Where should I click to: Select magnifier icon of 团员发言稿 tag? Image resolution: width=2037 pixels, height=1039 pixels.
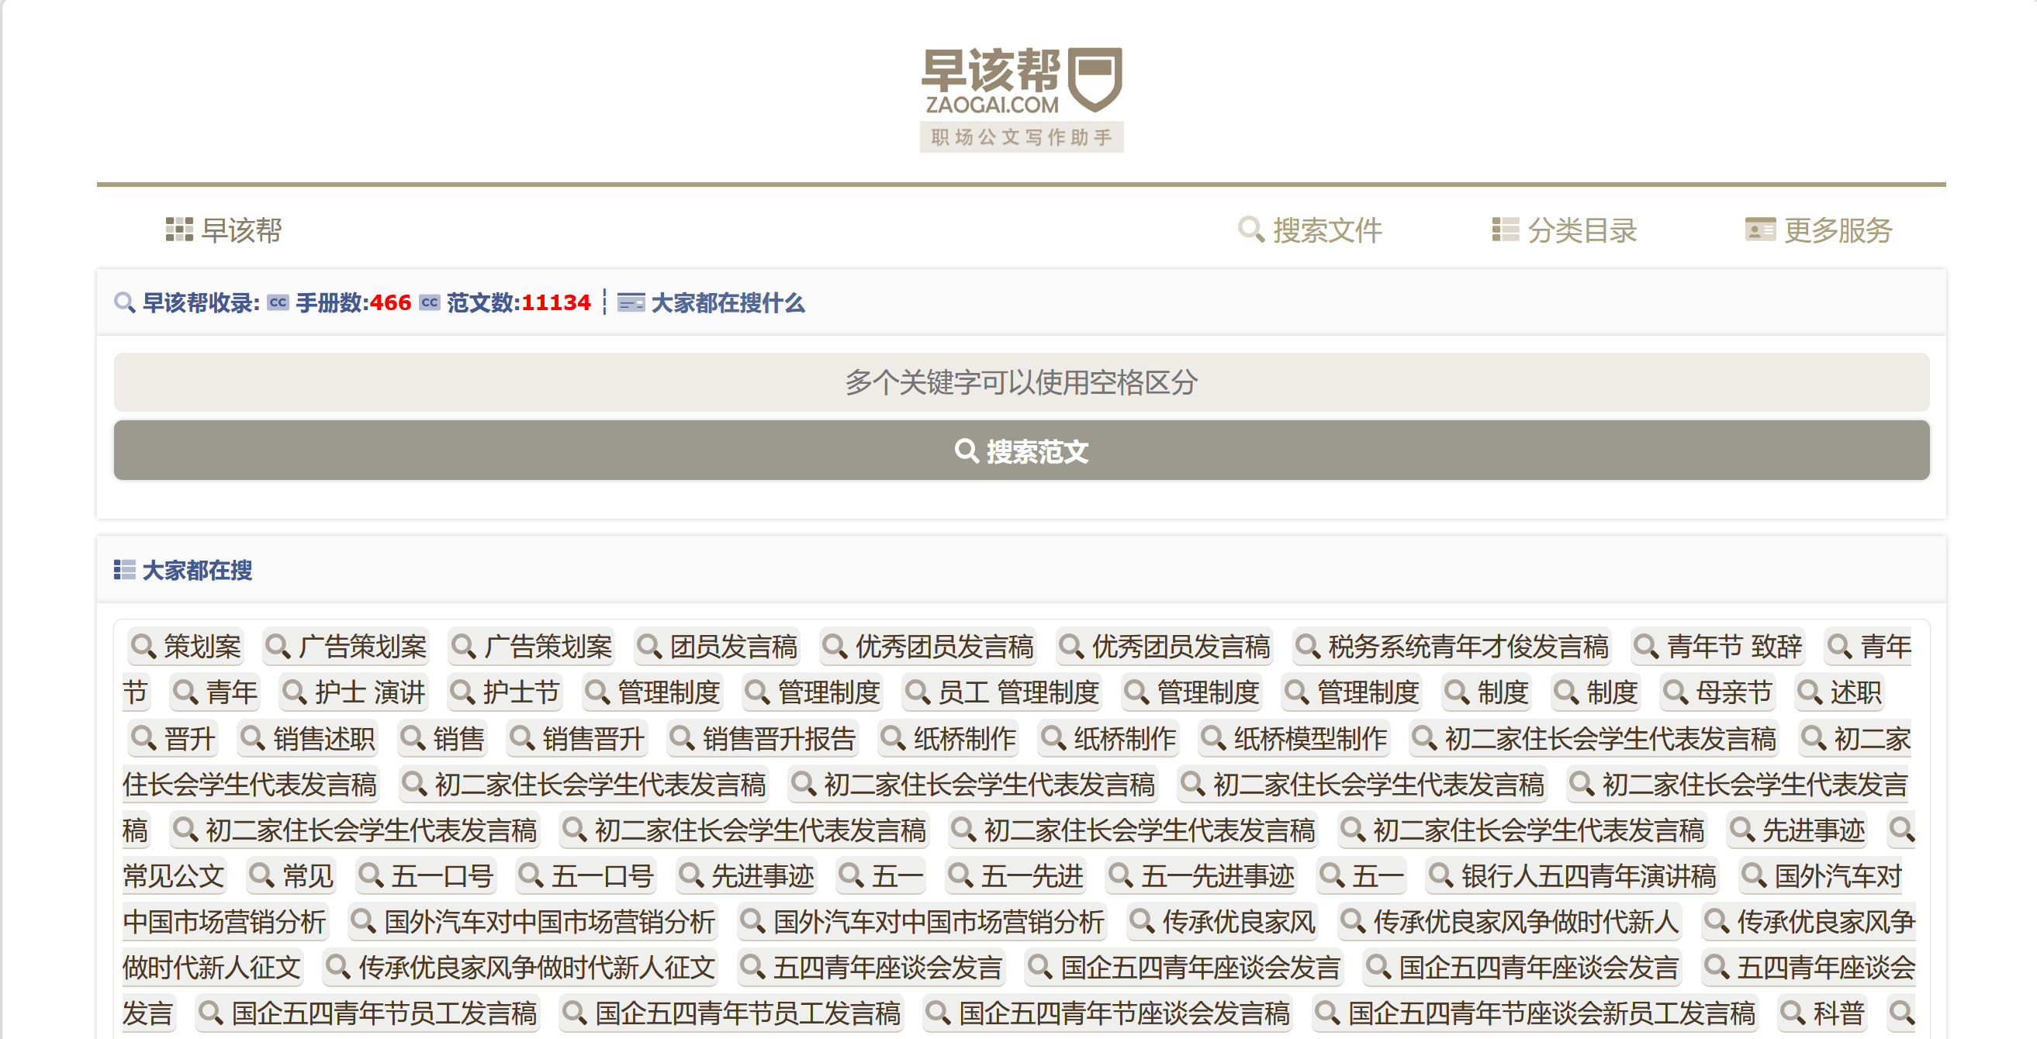pyautogui.click(x=650, y=647)
